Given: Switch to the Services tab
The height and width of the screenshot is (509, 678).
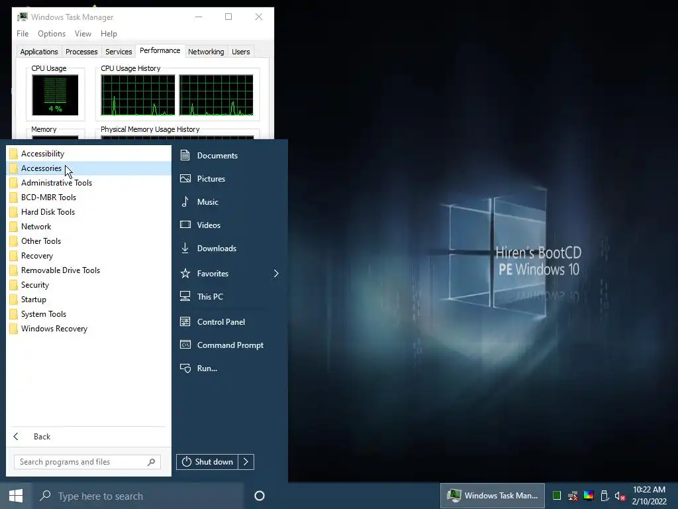Looking at the screenshot, I should pyautogui.click(x=119, y=52).
